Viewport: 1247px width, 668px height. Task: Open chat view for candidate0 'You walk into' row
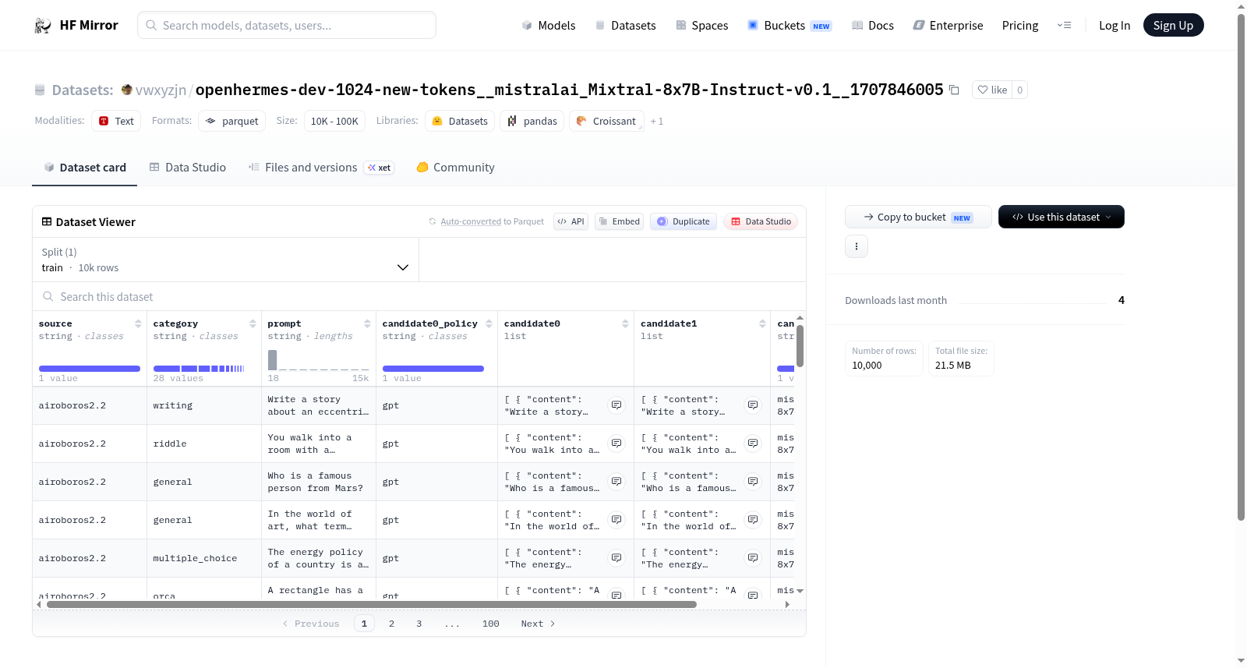coord(616,444)
